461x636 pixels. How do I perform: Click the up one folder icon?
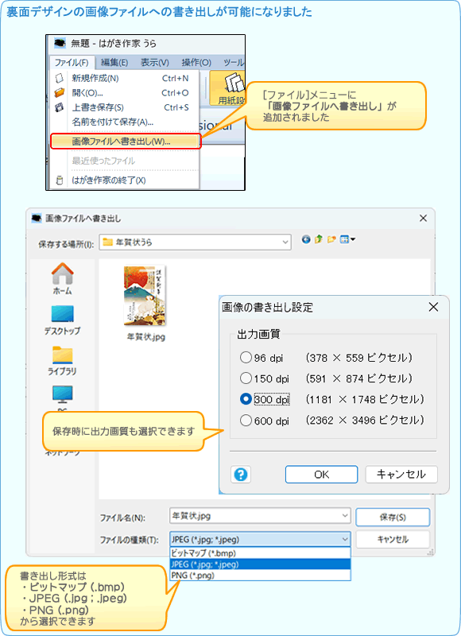click(319, 239)
